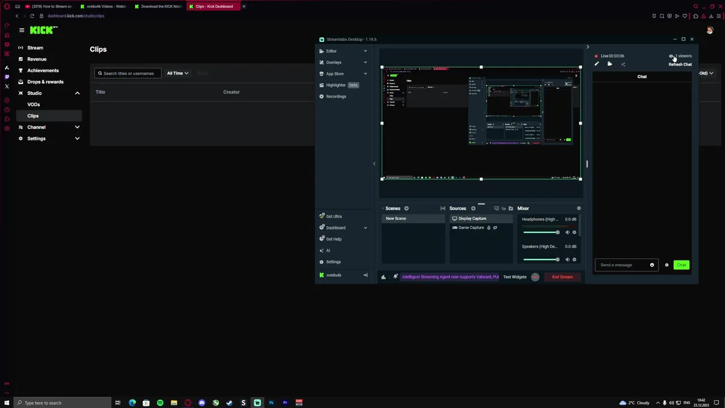
Task: Open Speakers mixer source settings gear
Action: 574,260
